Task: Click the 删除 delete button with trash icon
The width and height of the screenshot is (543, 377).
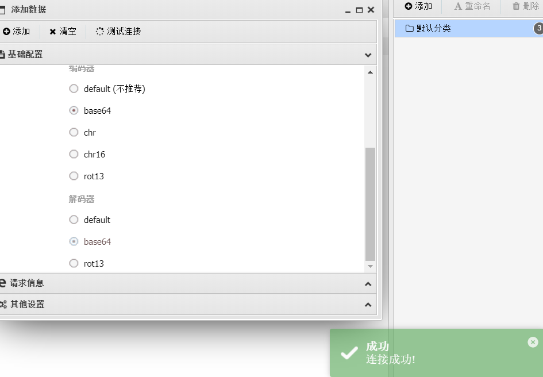Action: (526, 6)
